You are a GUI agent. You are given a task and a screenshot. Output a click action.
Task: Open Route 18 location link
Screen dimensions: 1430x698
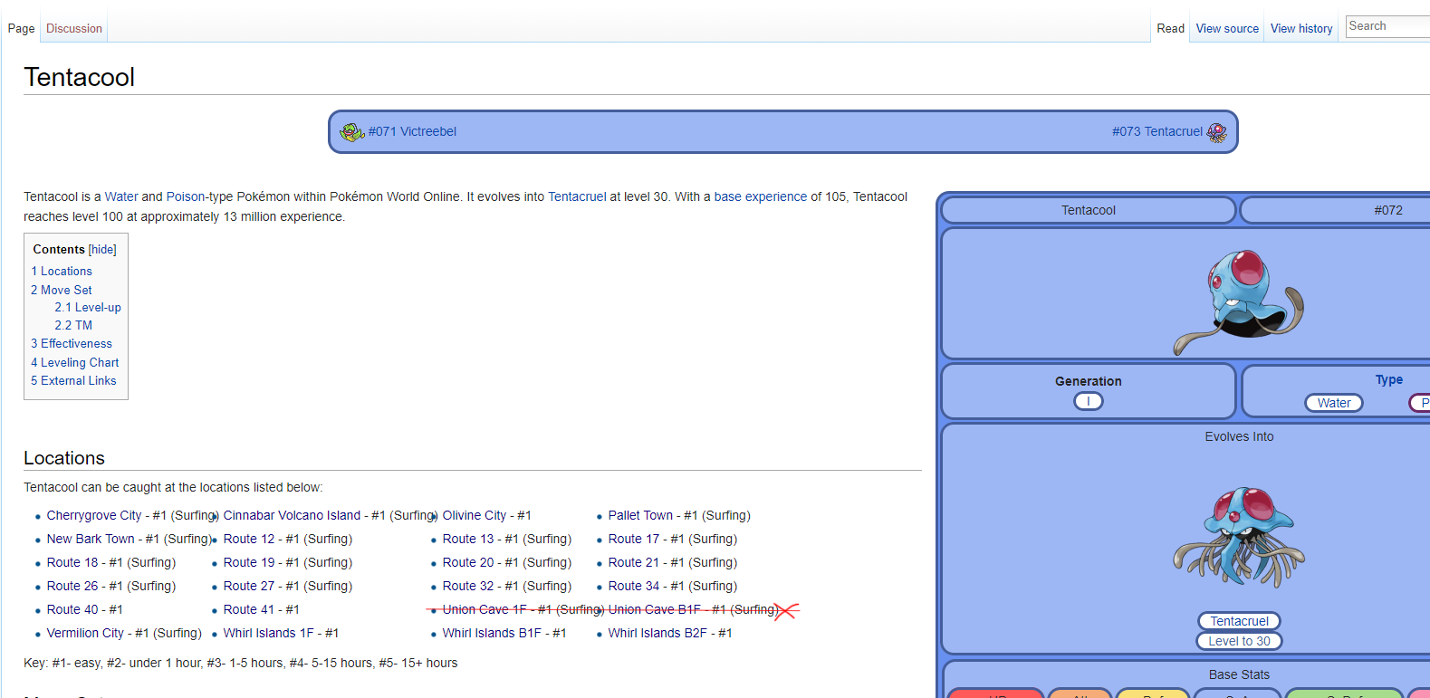[x=72, y=562]
